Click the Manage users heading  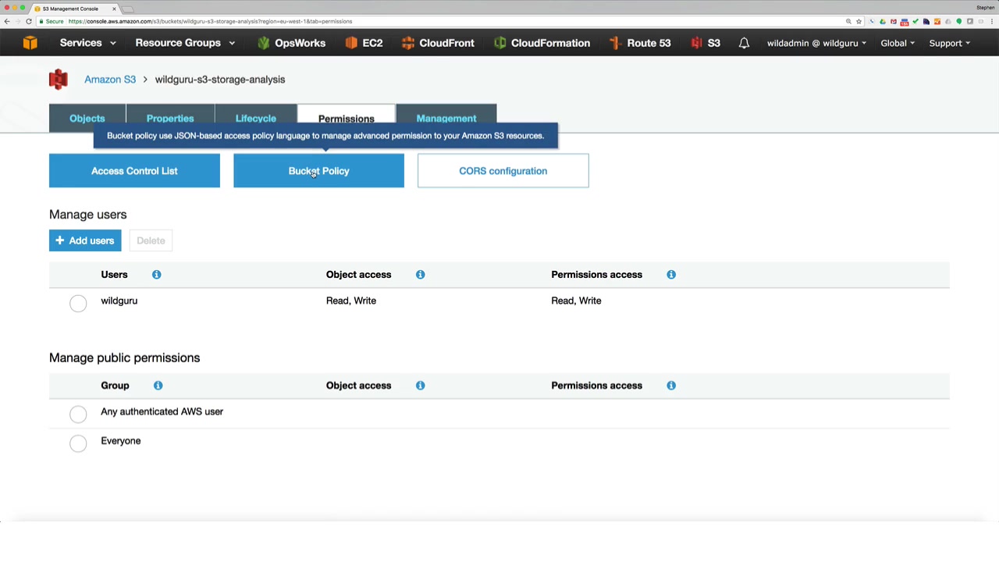pos(88,215)
